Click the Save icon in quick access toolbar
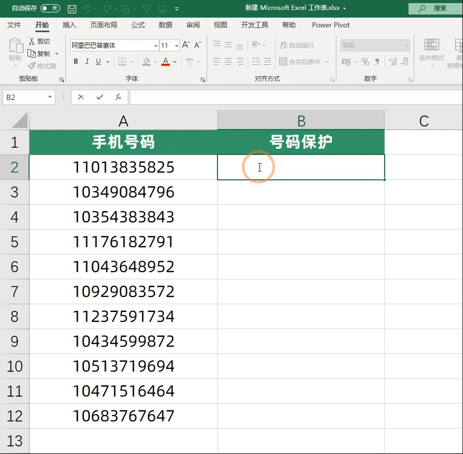Screen dimensions: 463x454 pos(72,8)
